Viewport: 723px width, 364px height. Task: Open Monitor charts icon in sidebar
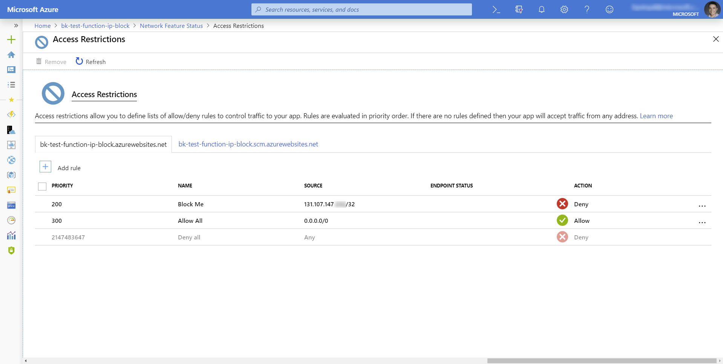pyautogui.click(x=11, y=235)
